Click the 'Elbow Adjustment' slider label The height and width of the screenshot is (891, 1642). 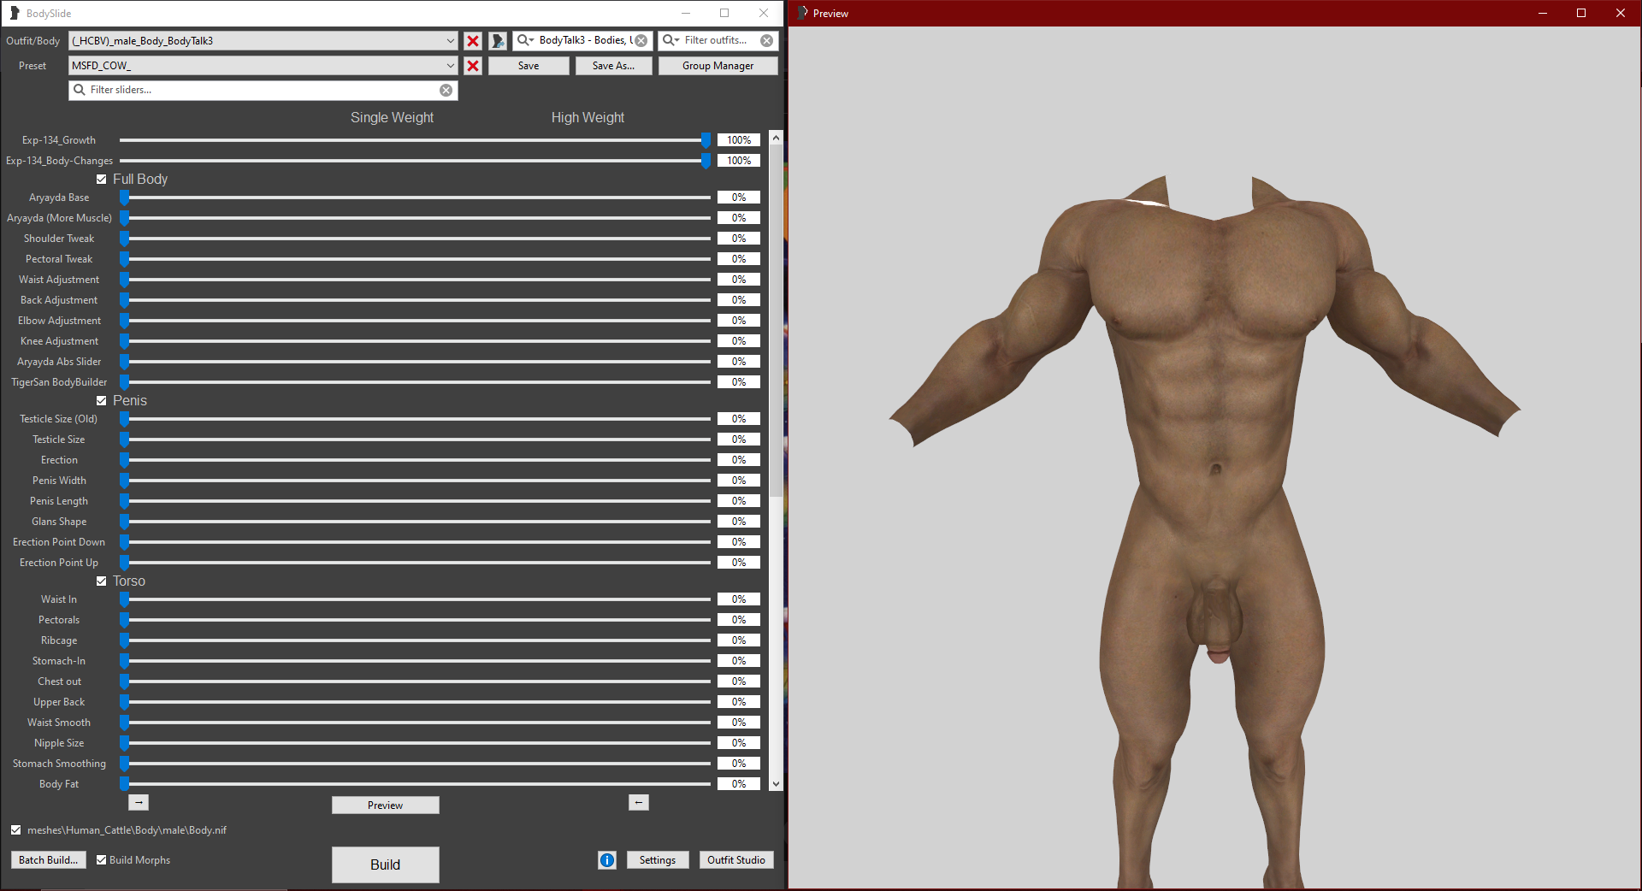[x=59, y=321]
